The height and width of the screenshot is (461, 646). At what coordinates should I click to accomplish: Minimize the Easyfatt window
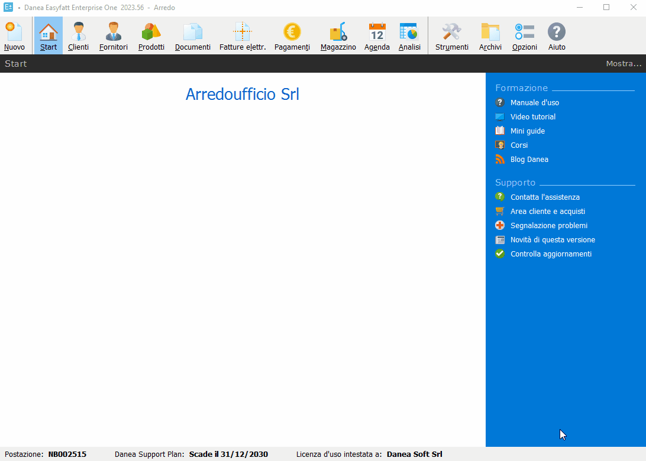580,8
